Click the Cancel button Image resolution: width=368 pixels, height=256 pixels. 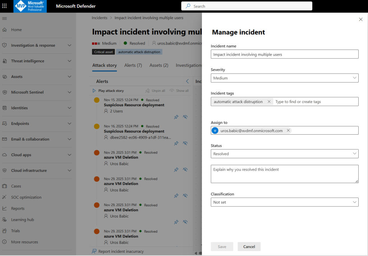coord(249,247)
